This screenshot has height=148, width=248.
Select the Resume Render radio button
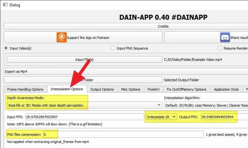pos(220,48)
